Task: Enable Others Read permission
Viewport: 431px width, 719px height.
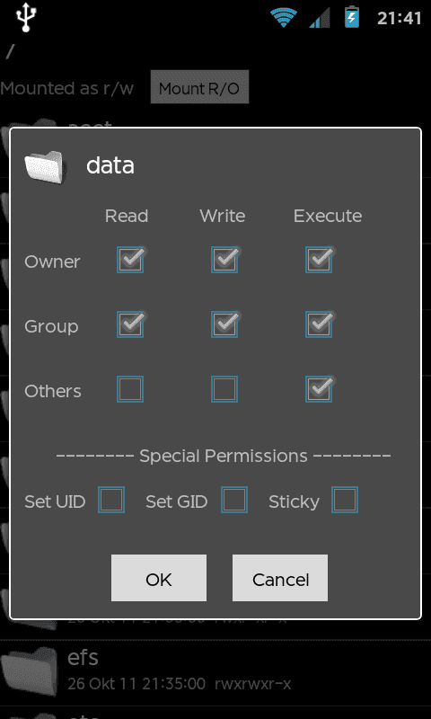Action: 130,389
